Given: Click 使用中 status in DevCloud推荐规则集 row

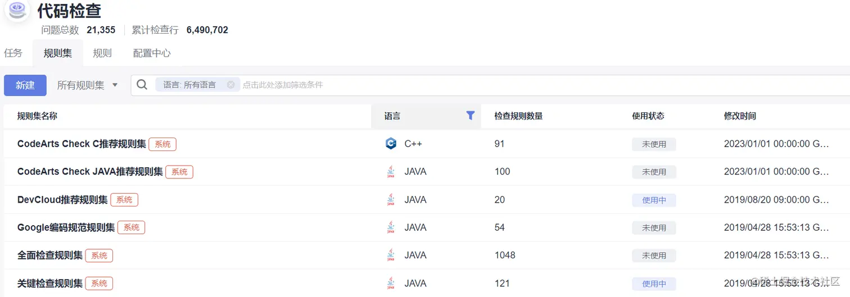Looking at the screenshot, I should point(654,200).
